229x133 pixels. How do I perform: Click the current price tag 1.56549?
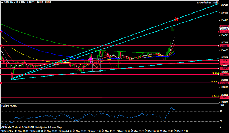pos(224,29)
